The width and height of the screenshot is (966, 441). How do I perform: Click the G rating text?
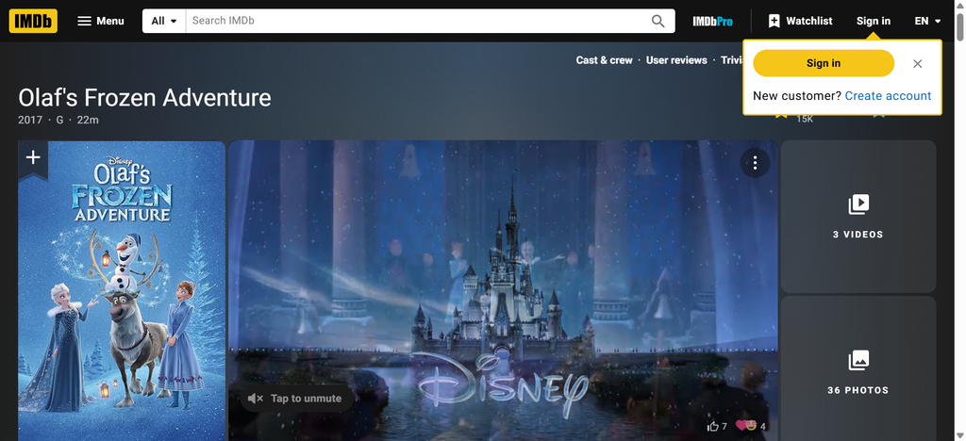[x=59, y=120]
